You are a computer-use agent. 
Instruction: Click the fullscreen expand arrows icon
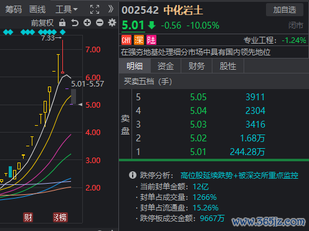[x=95, y=9]
